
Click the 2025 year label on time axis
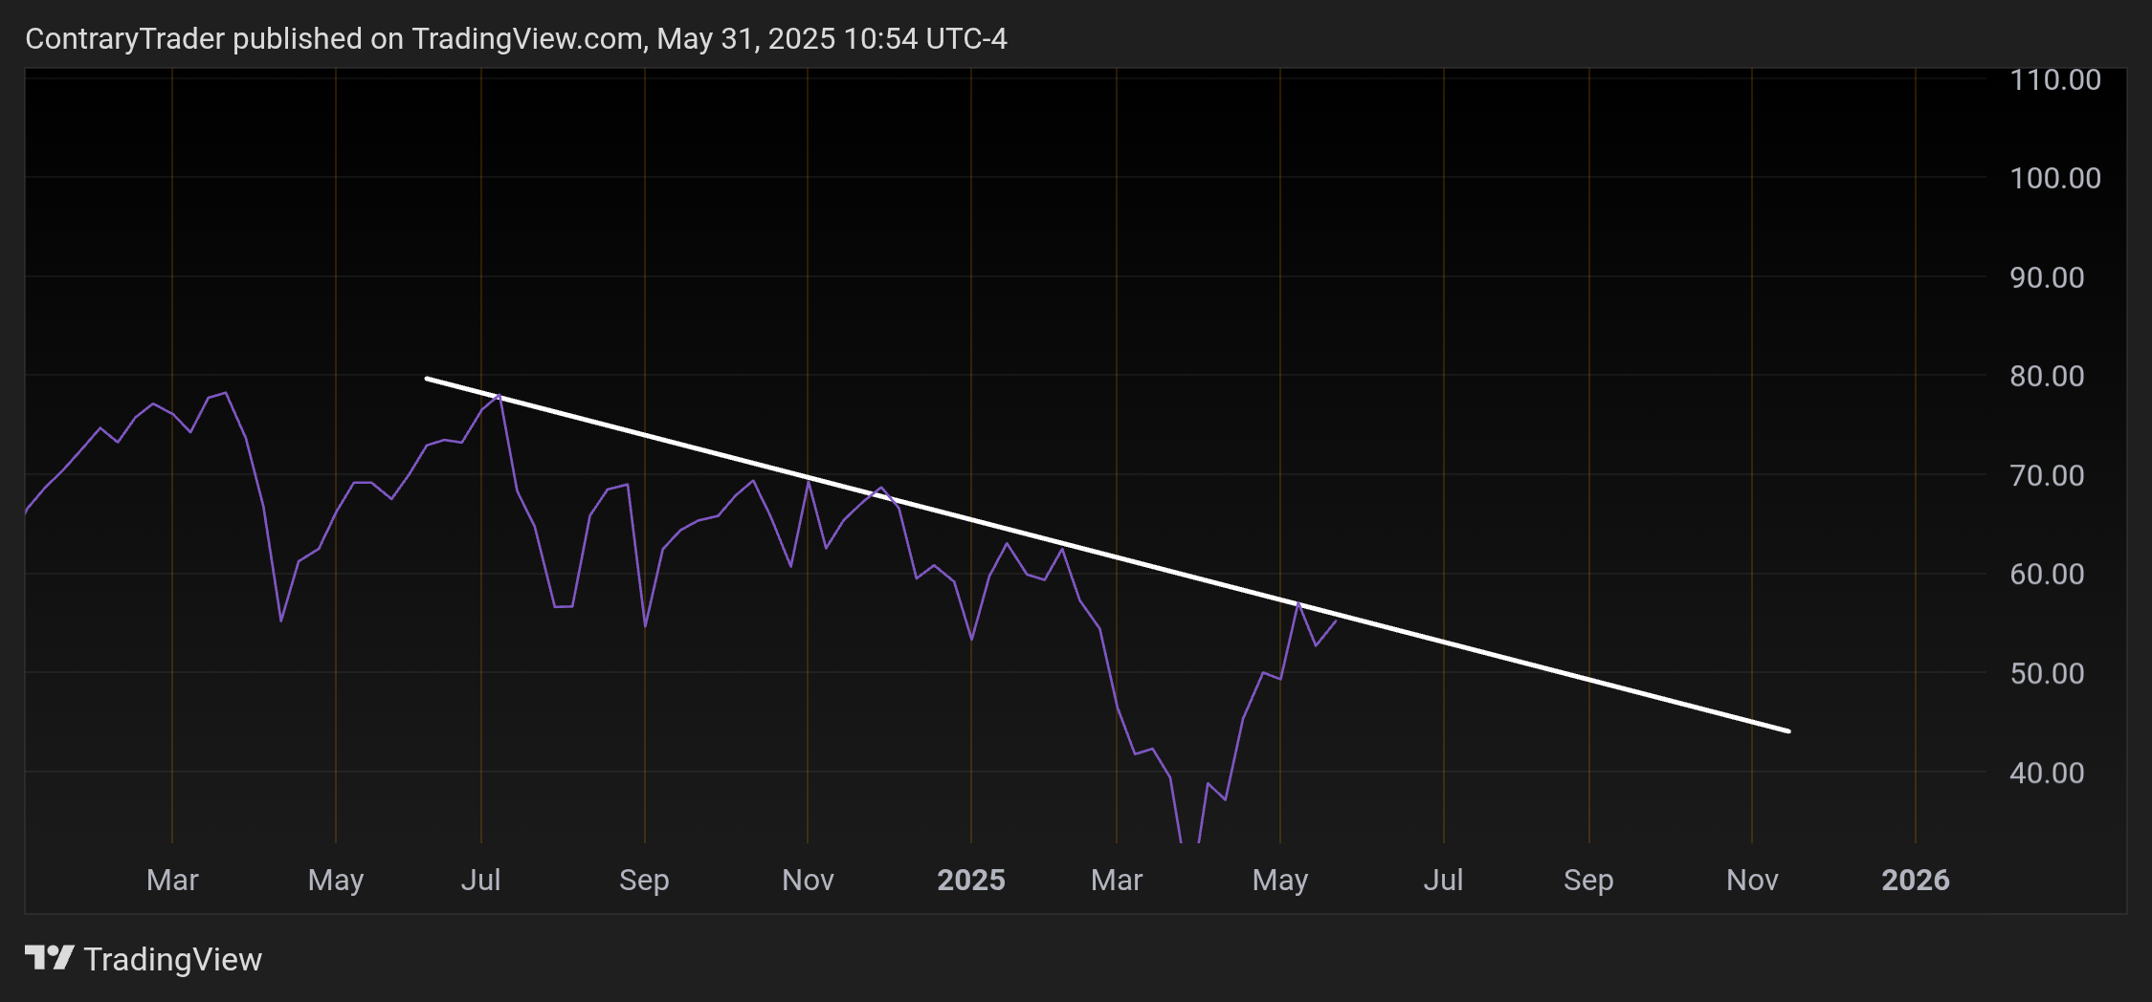pos(971,880)
